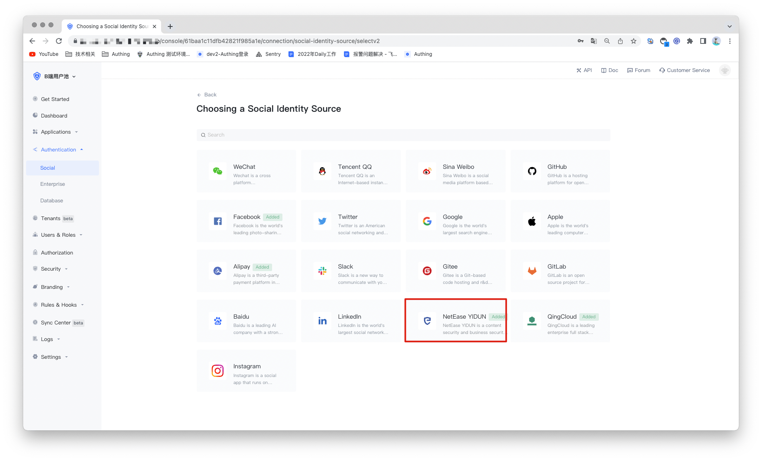This screenshot has width=762, height=461.
Task: Click the LinkedIn logo icon
Action: point(322,321)
